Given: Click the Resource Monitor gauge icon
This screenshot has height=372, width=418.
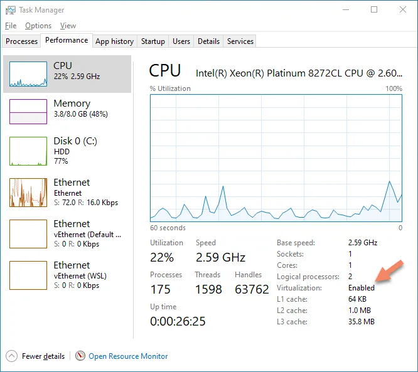Looking at the screenshot, I should pyautogui.click(x=80, y=356).
